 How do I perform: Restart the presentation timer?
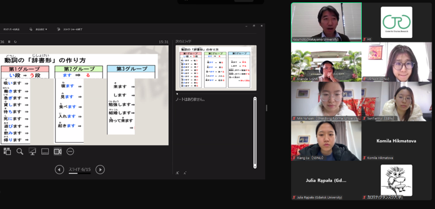tap(15, 42)
